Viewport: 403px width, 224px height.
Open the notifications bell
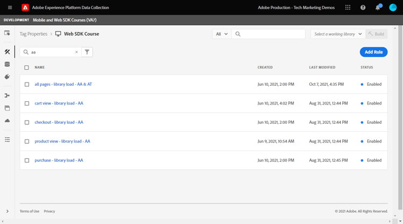tap(378, 8)
